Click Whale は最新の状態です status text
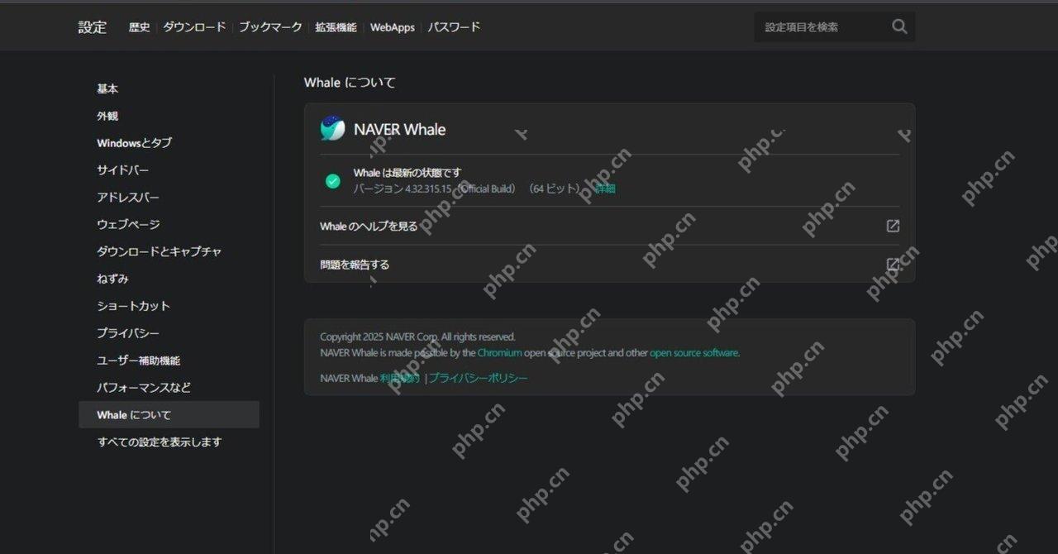The image size is (1058, 554). coord(407,173)
